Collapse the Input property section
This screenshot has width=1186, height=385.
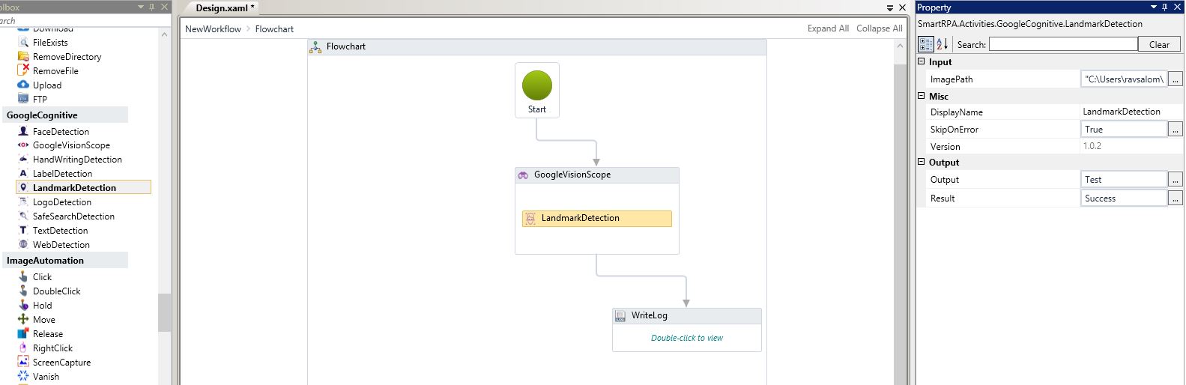click(922, 61)
